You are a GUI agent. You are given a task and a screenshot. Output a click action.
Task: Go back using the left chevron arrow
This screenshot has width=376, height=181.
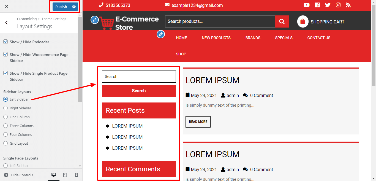coord(7,23)
